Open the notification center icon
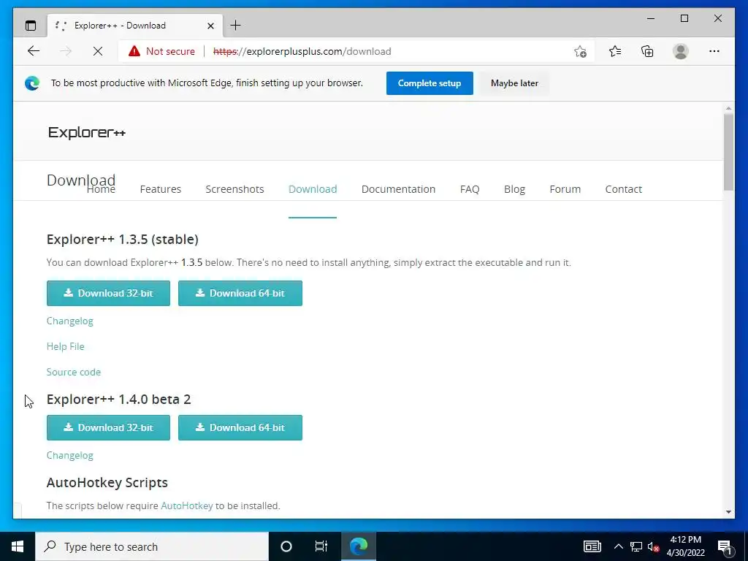 [725, 548]
